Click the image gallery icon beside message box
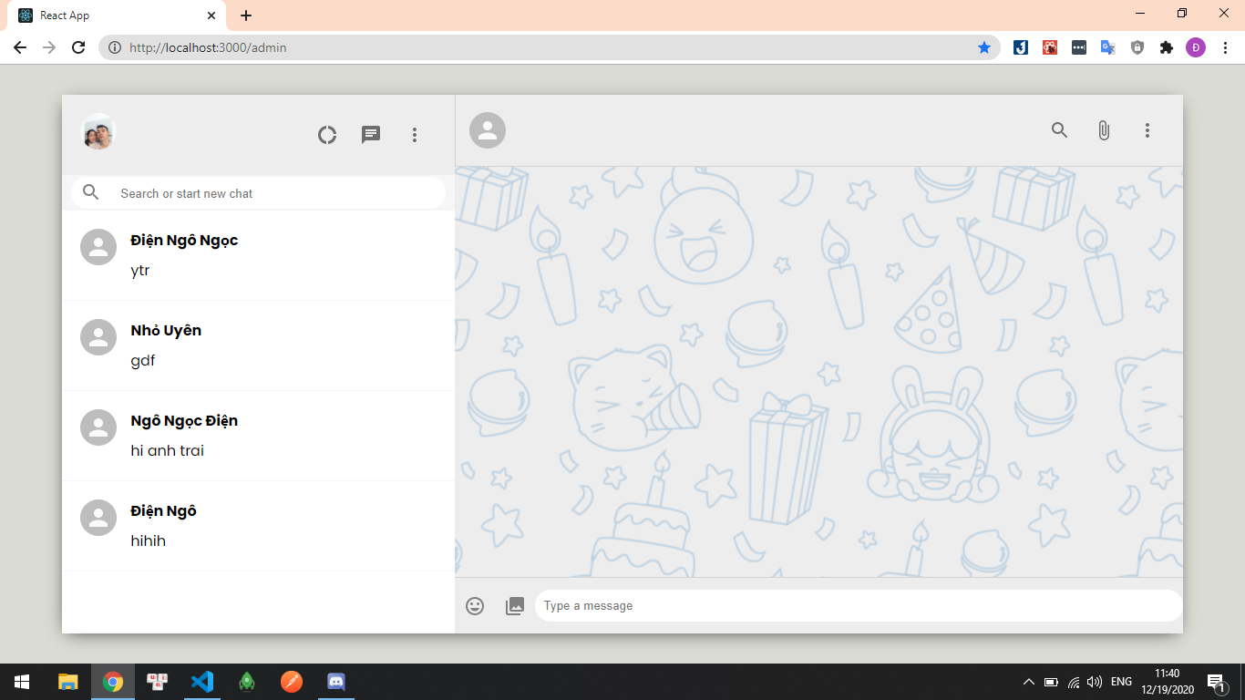The width and height of the screenshot is (1245, 700). [515, 606]
